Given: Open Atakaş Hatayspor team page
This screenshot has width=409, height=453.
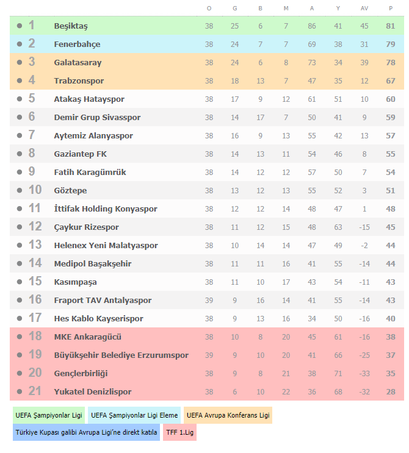Looking at the screenshot, I should tap(89, 99).
